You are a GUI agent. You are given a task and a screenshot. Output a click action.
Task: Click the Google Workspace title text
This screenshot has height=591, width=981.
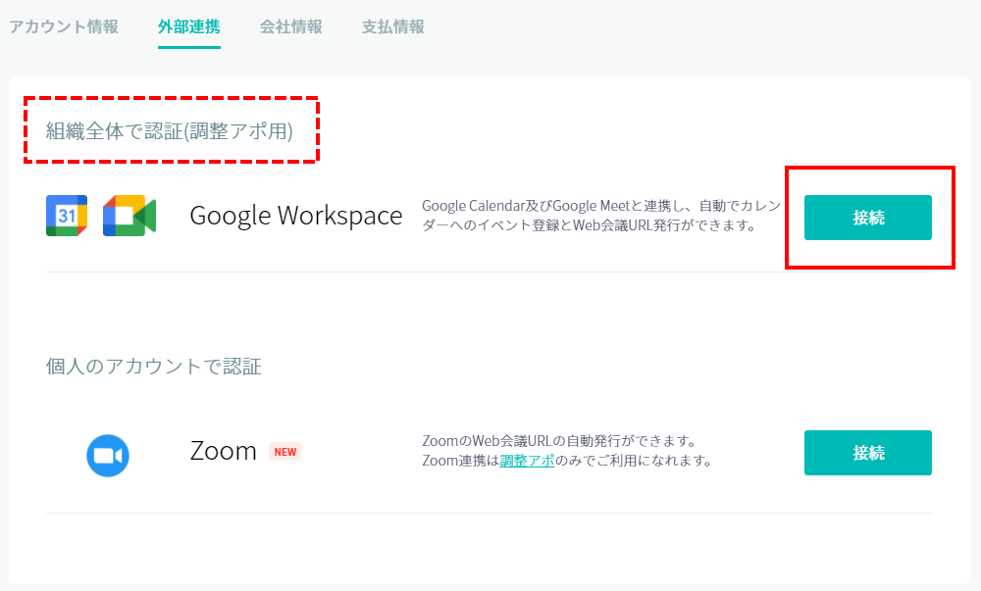pos(295,216)
